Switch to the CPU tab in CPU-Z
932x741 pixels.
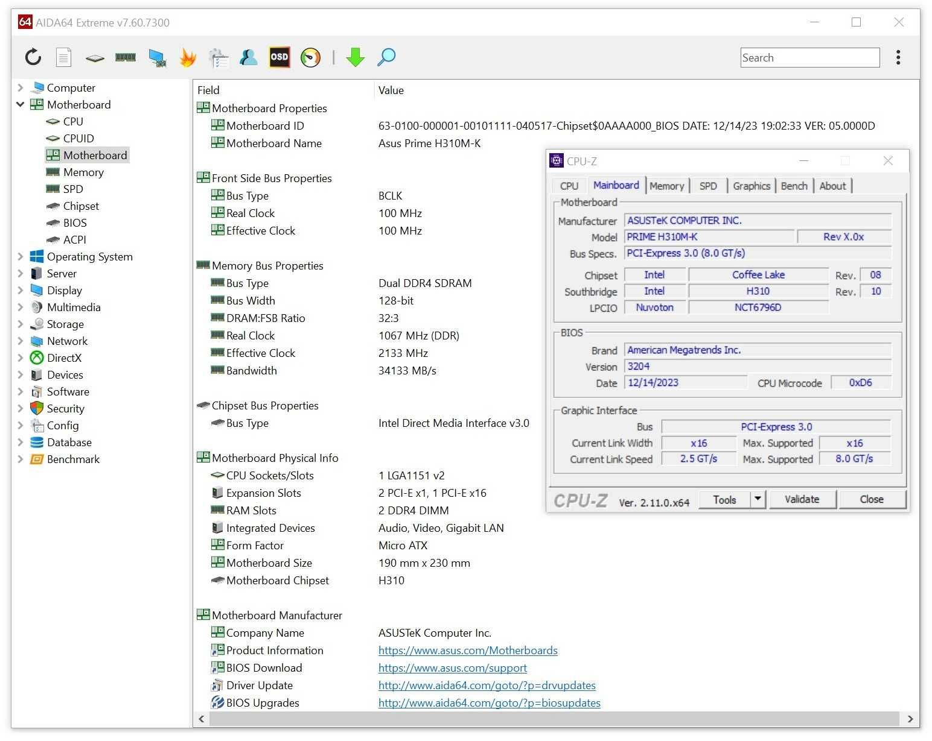click(x=569, y=186)
